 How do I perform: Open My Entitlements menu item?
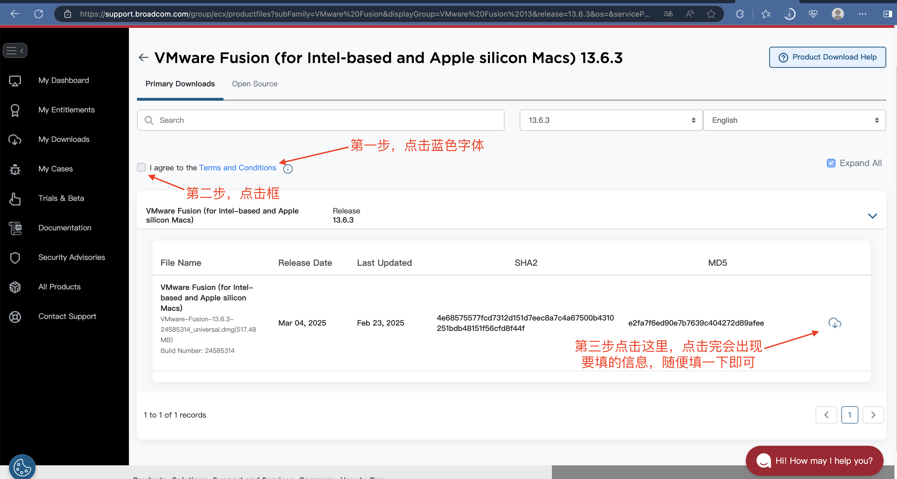(67, 110)
